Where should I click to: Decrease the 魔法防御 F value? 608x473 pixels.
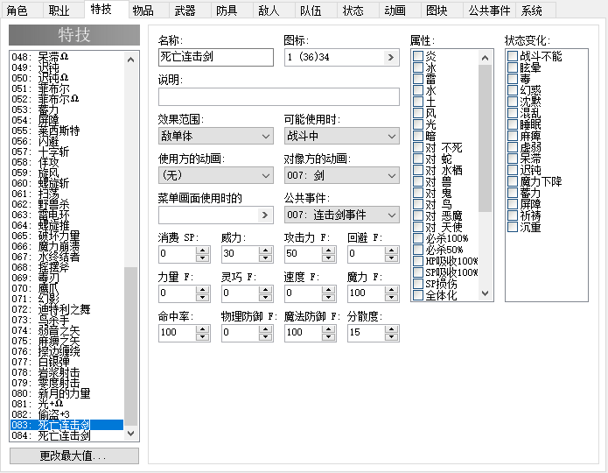[x=329, y=337]
